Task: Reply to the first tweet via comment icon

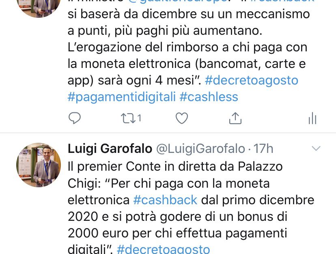Action: click(x=75, y=118)
